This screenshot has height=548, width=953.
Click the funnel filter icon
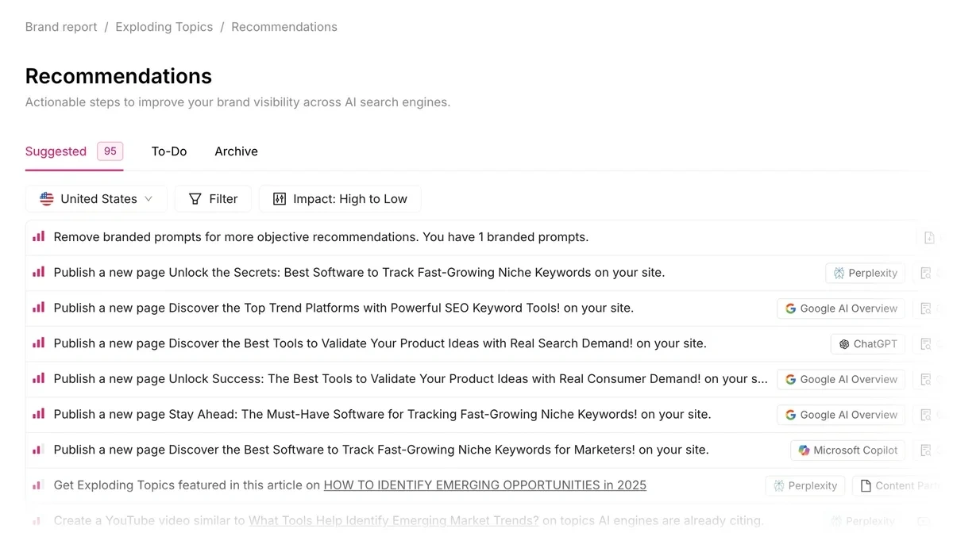tap(195, 199)
